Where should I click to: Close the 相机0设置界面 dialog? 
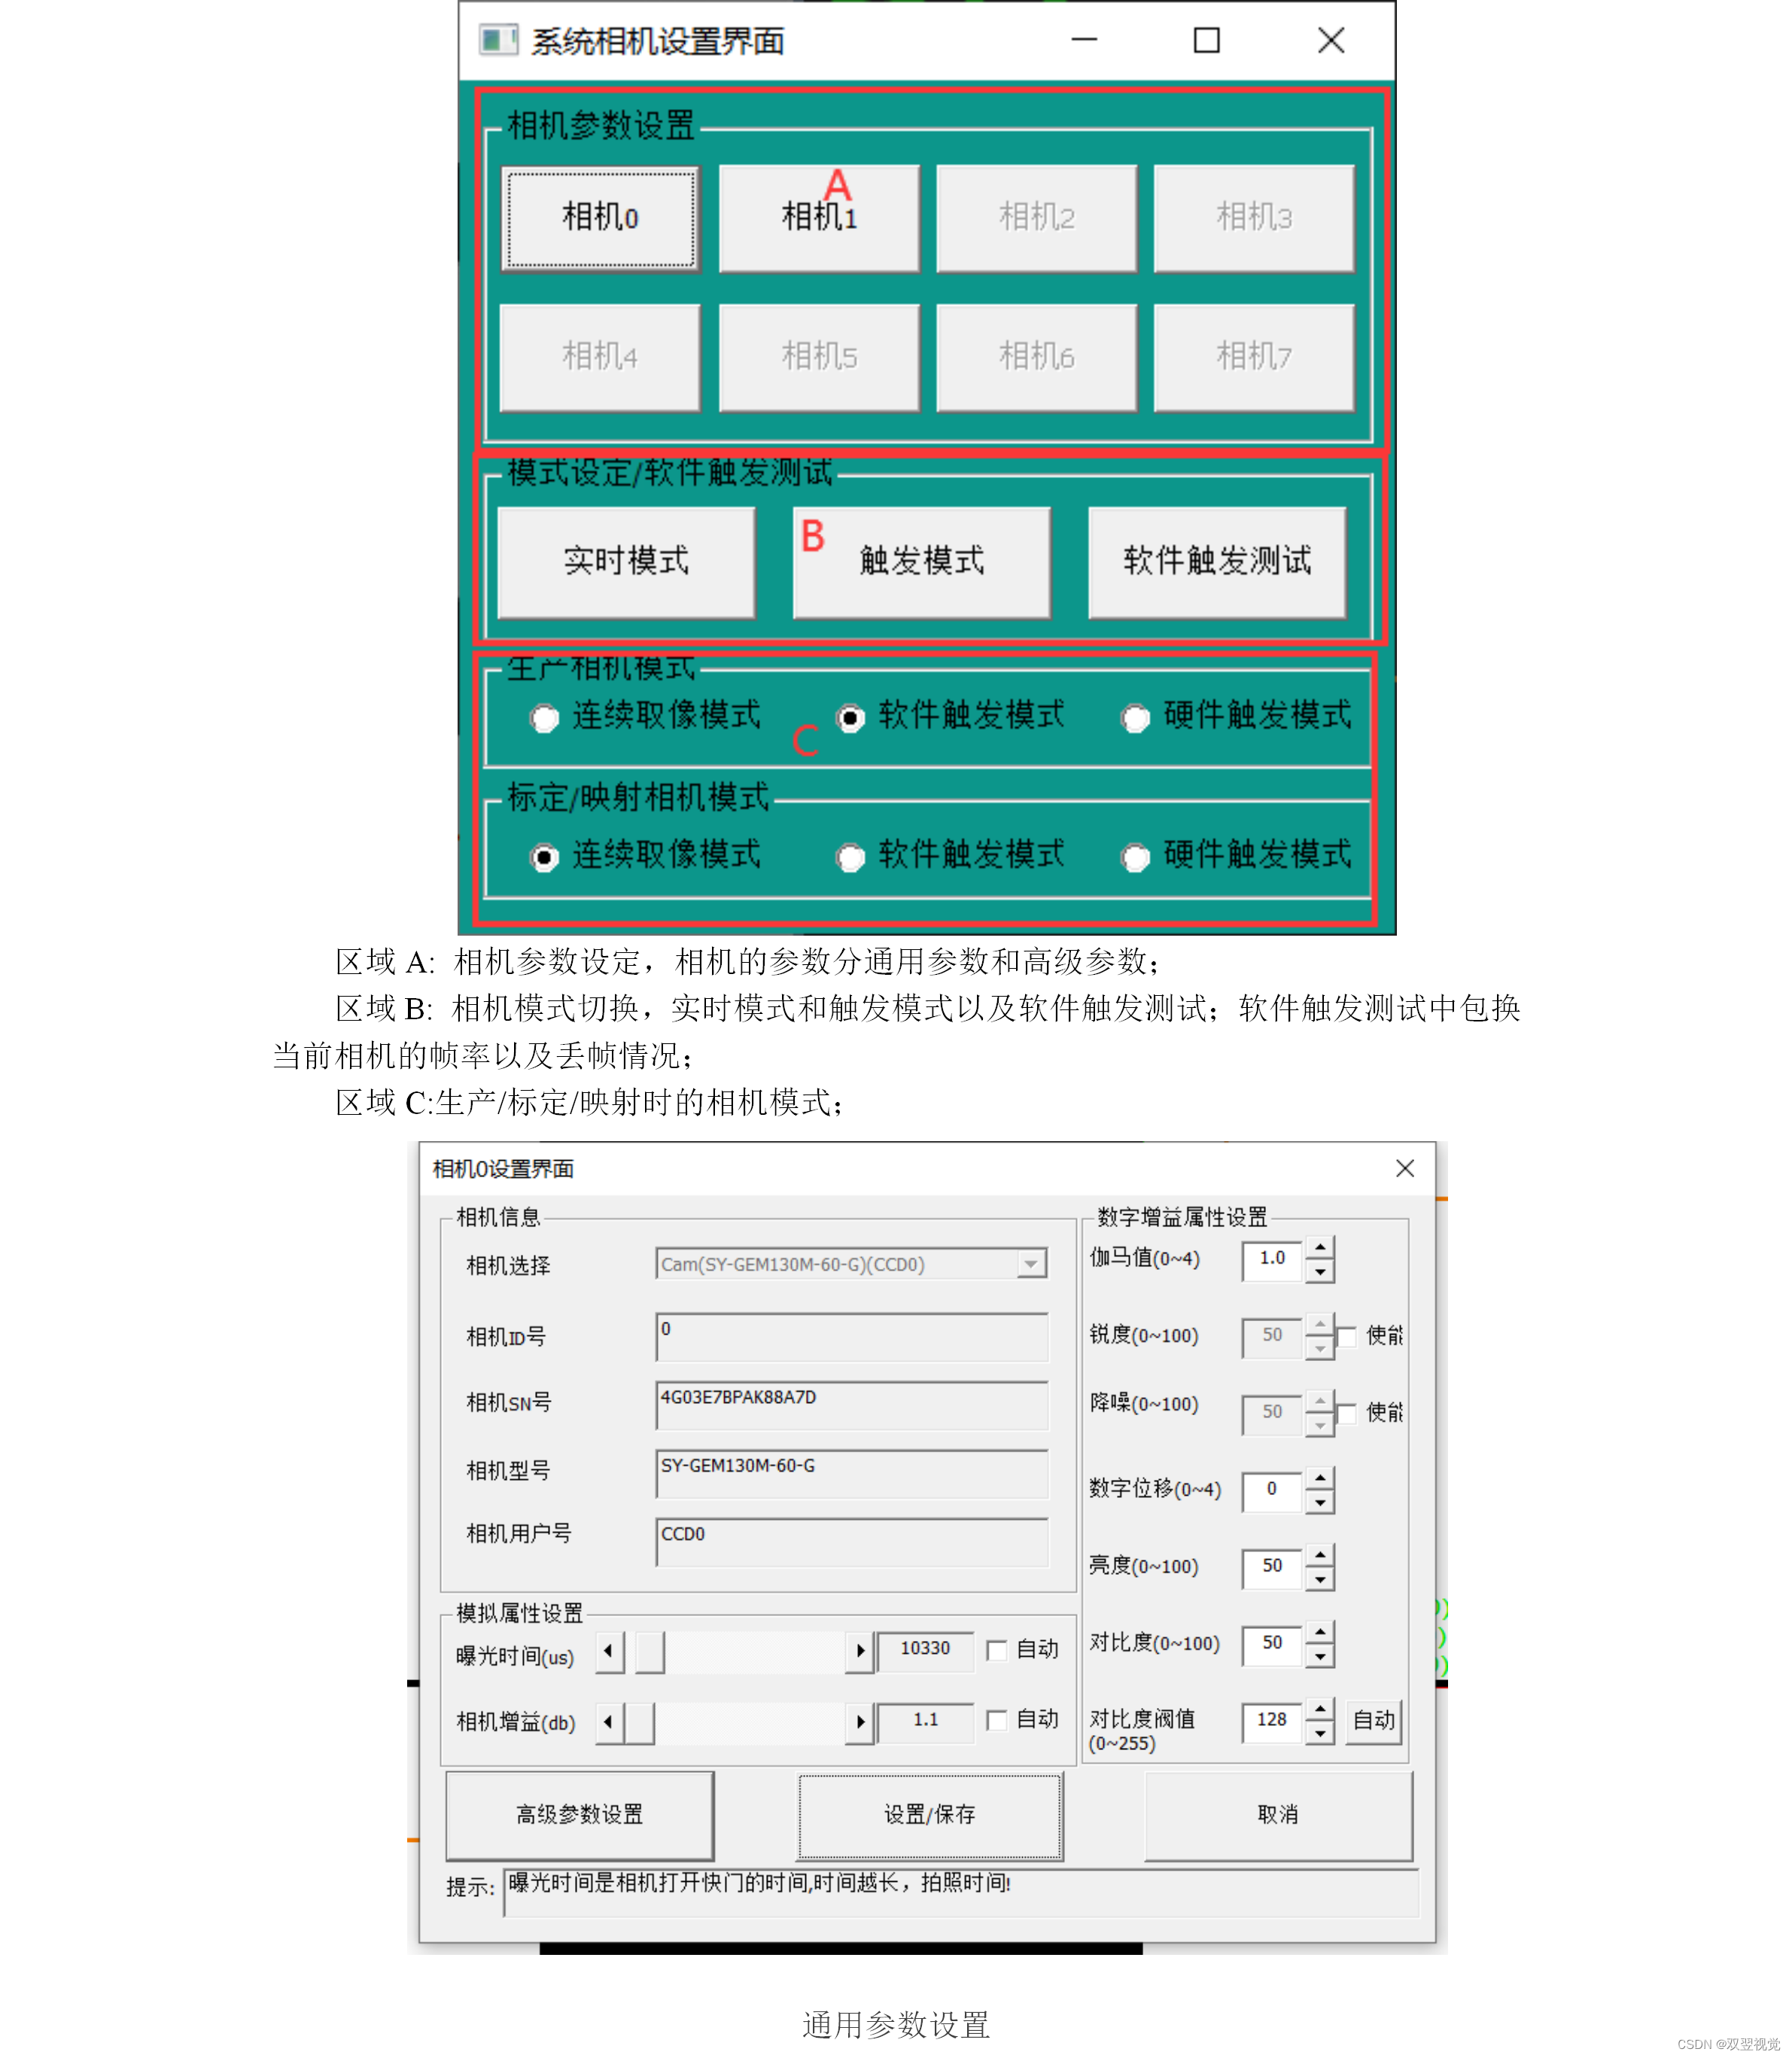(1404, 1168)
